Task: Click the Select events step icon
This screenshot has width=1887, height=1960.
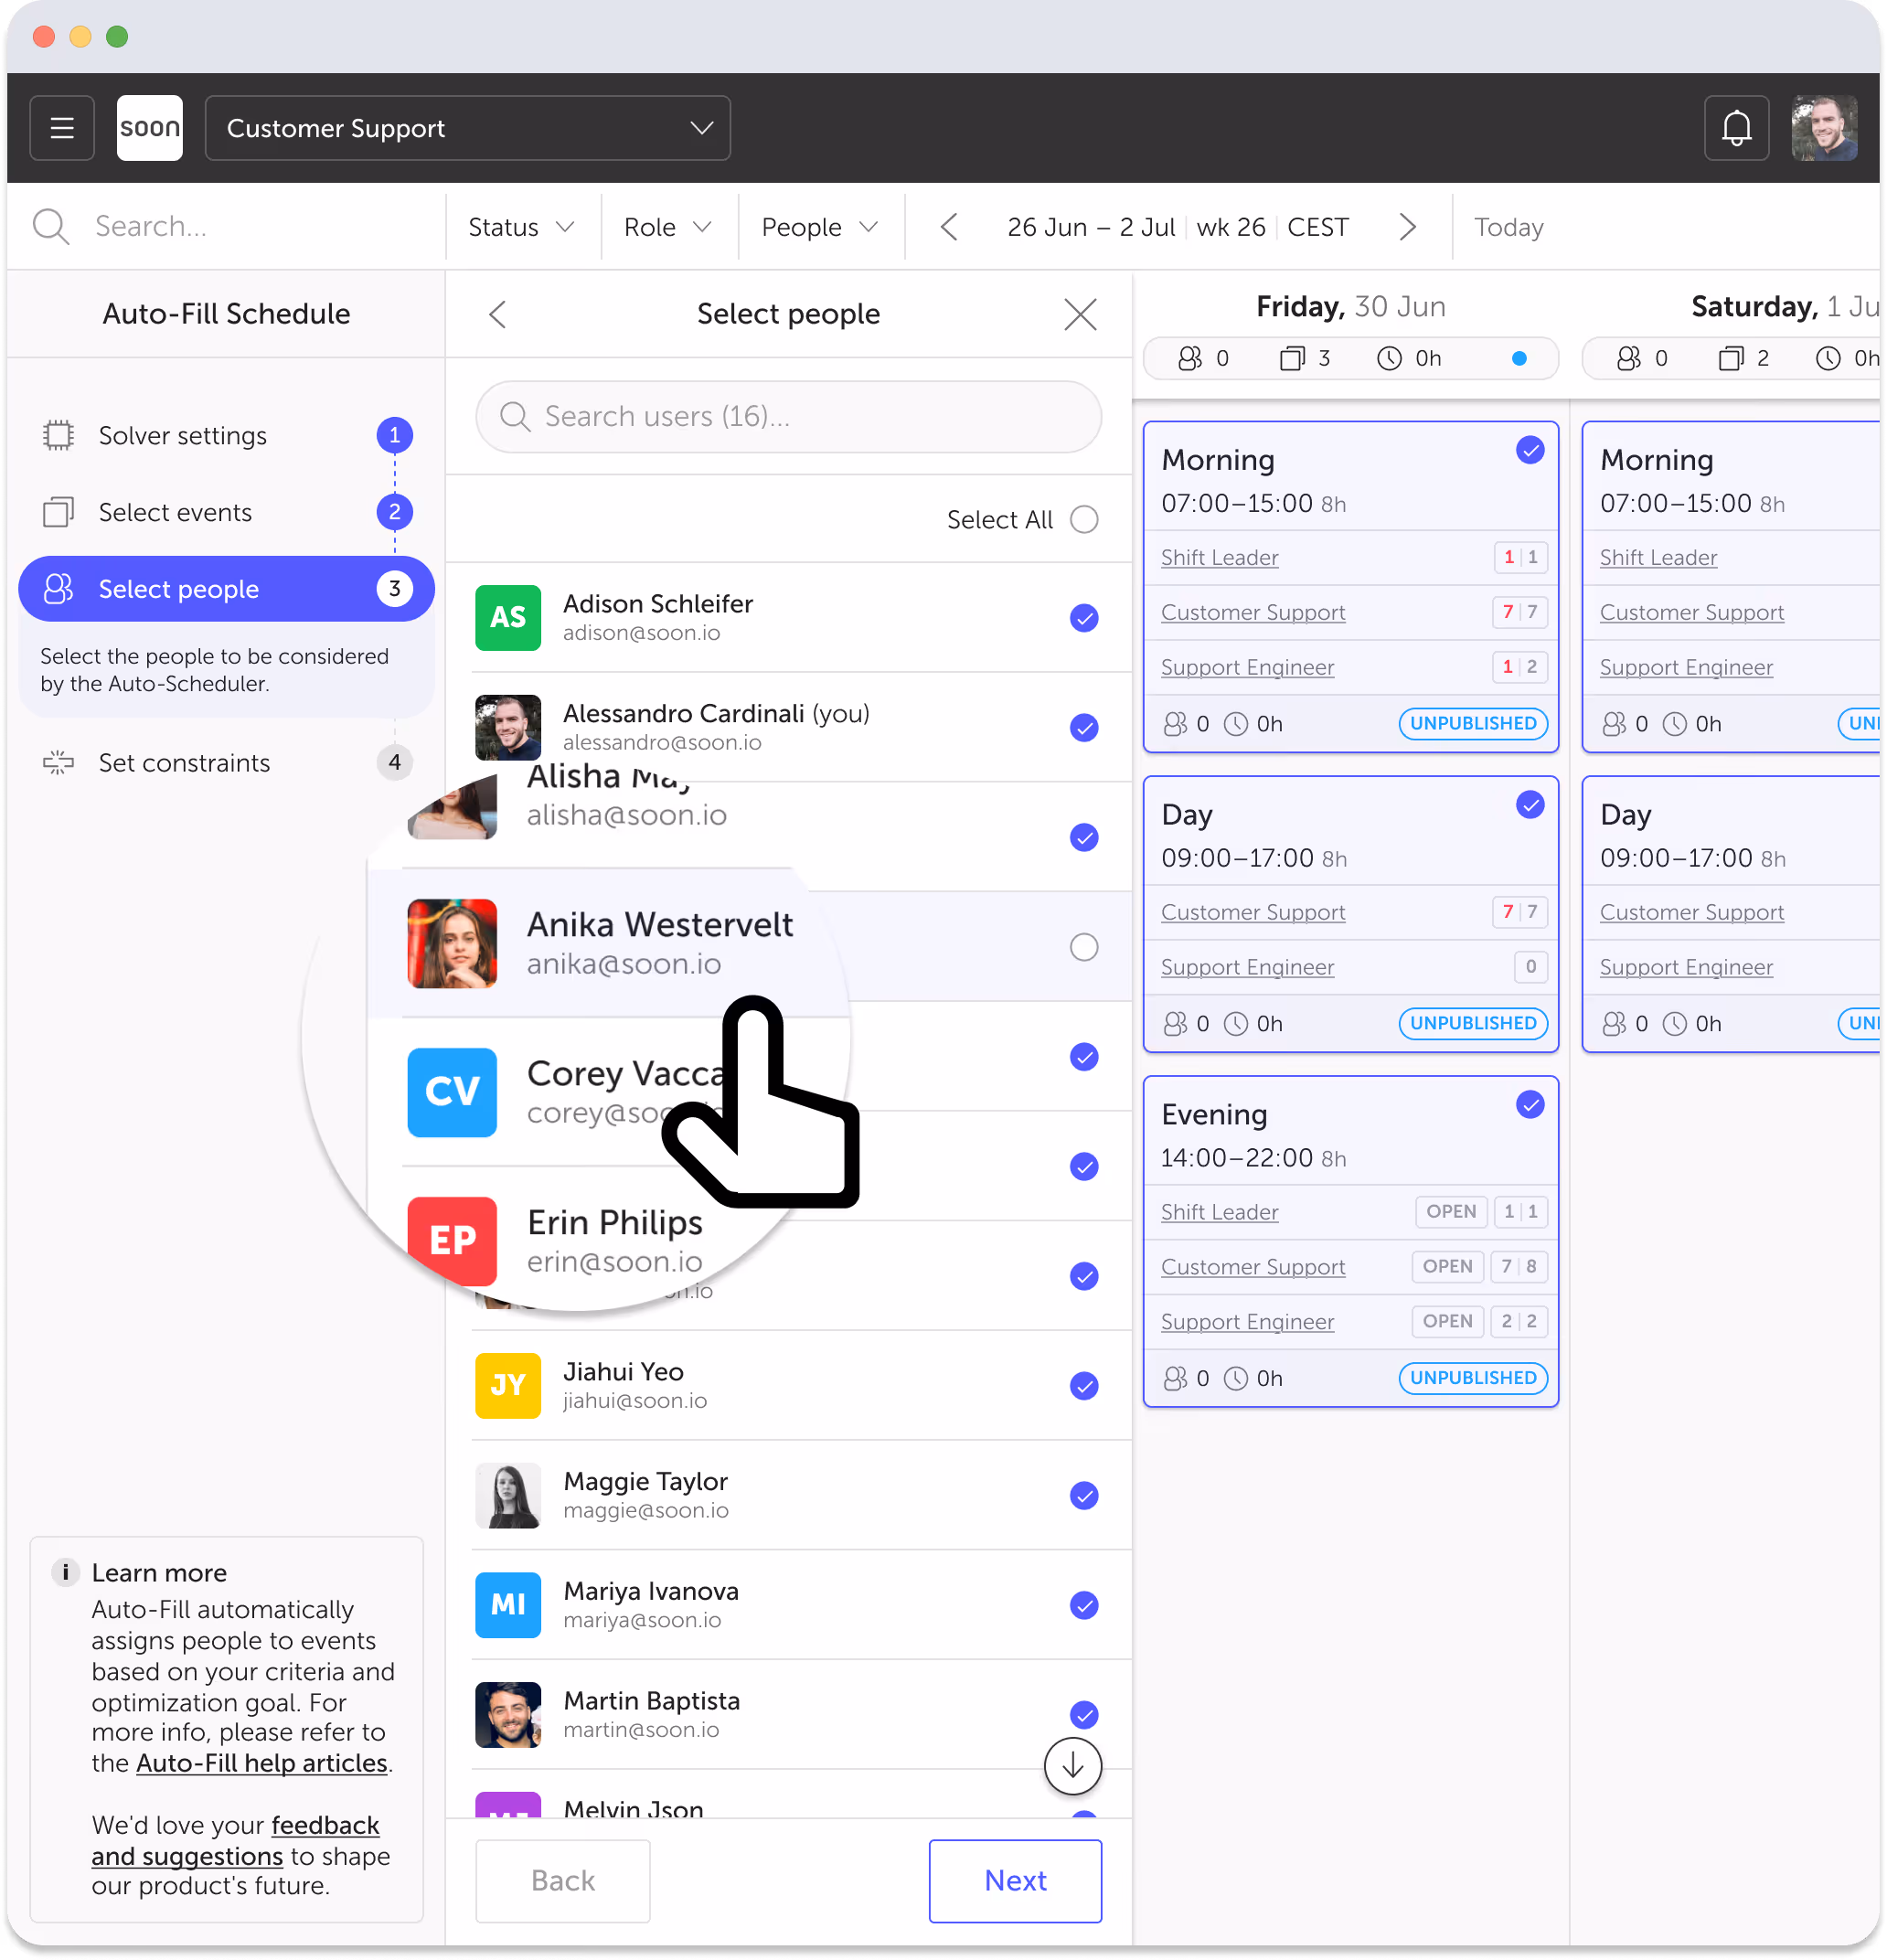Action: coord(58,512)
